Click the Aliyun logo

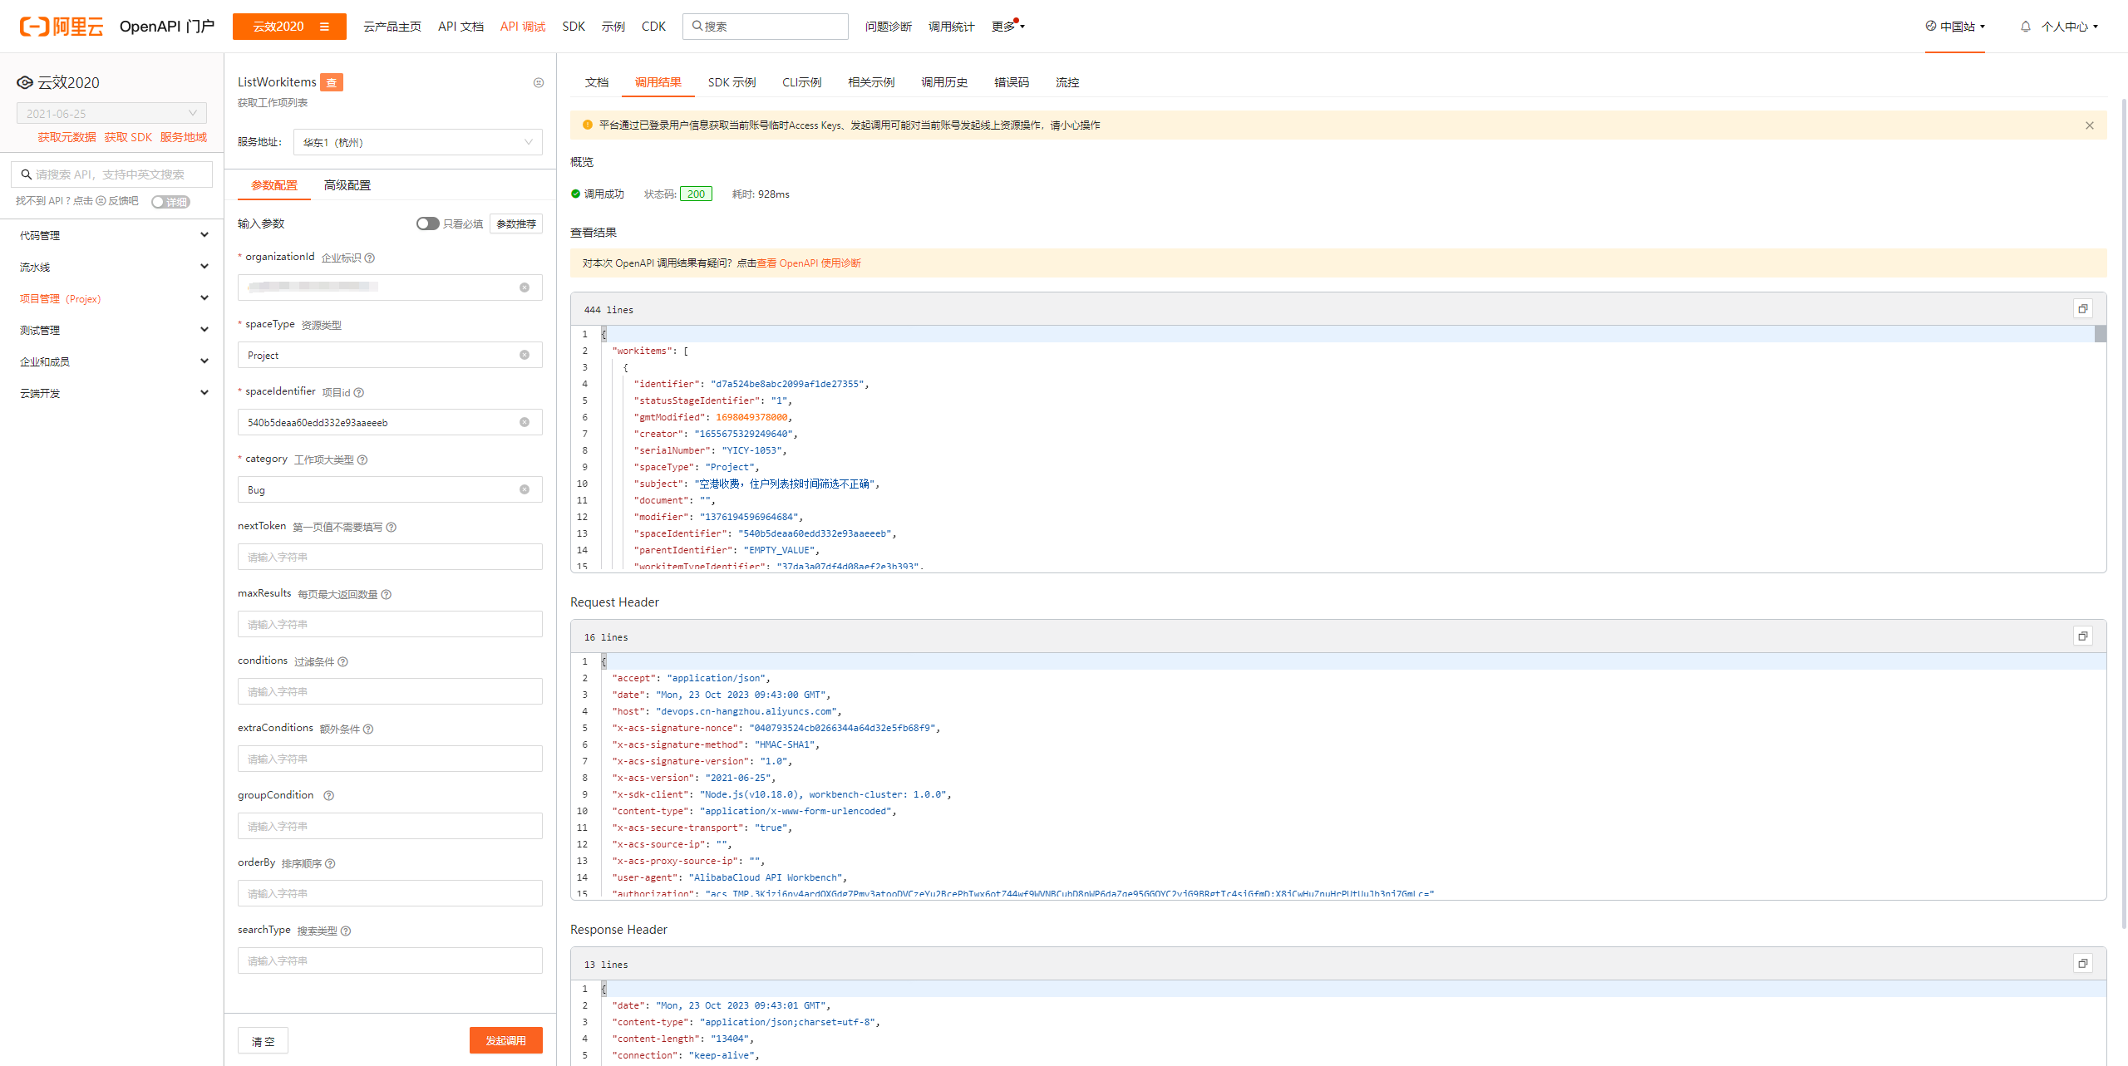tap(62, 27)
